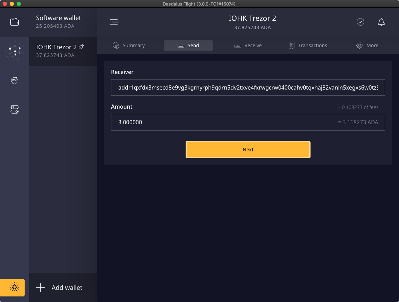Screen dimensions: 399x302
Task: Click the Next button
Action: tap(248, 150)
